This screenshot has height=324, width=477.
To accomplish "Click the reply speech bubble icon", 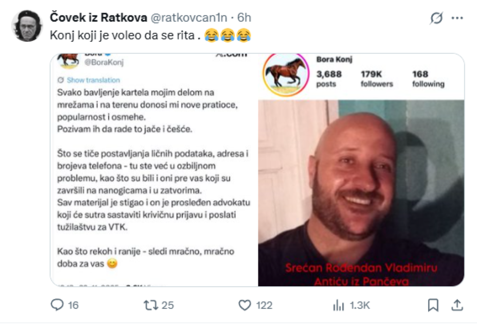I will click(57, 305).
